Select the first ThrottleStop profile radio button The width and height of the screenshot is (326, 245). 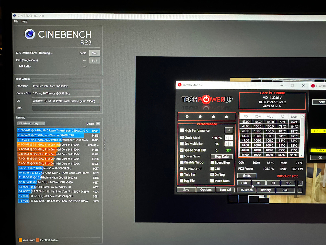coord(187,117)
